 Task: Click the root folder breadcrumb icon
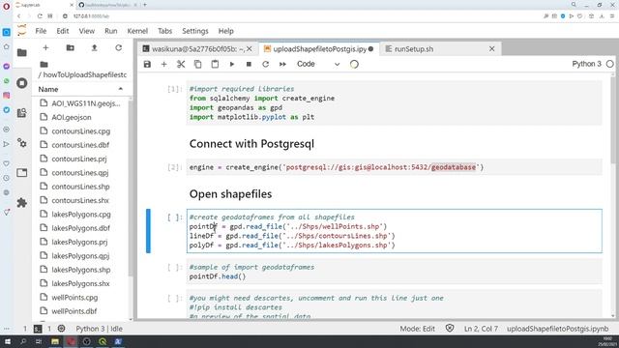[44, 65]
